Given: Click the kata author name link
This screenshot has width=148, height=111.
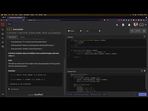Looking at the screenshot, I should click(x=45, y=33).
